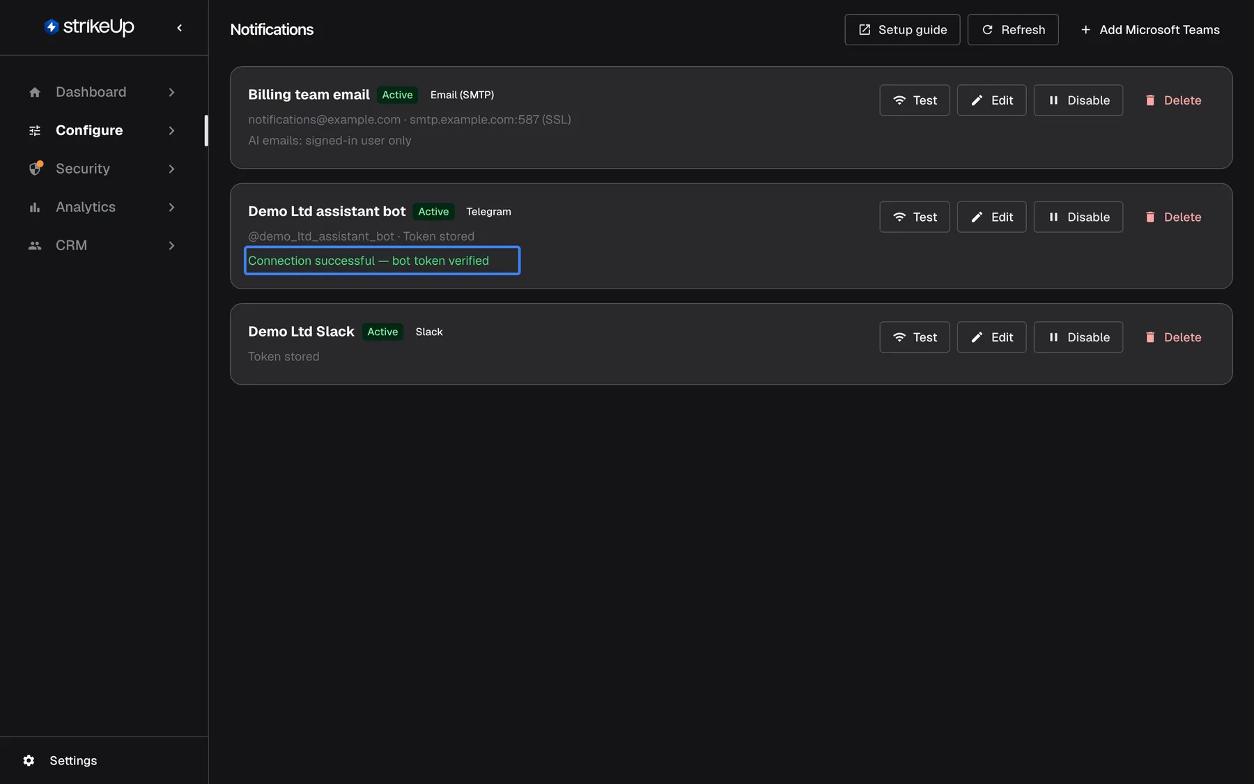Disable the Billing team email channel
This screenshot has width=1254, height=784.
coord(1078,100)
